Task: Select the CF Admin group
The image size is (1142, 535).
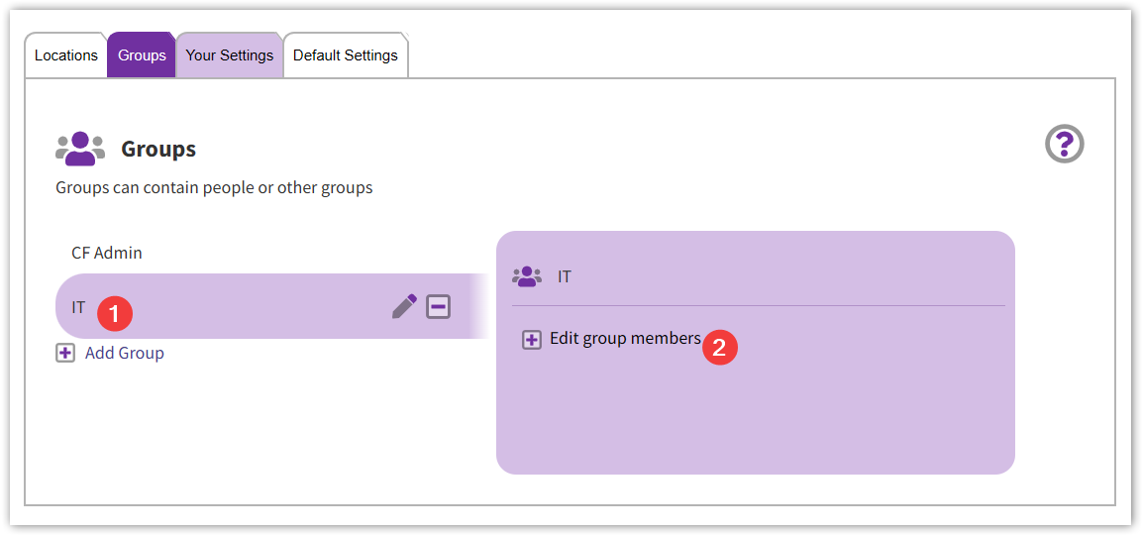Action: pos(107,253)
